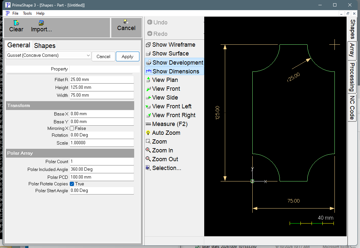Switch to View Side icon
360x248 pixels.
[x=148, y=98]
